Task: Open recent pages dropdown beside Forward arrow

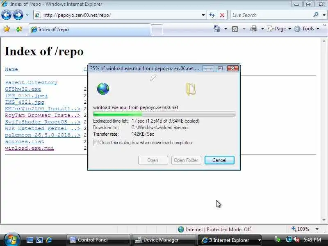Action: click(27, 15)
